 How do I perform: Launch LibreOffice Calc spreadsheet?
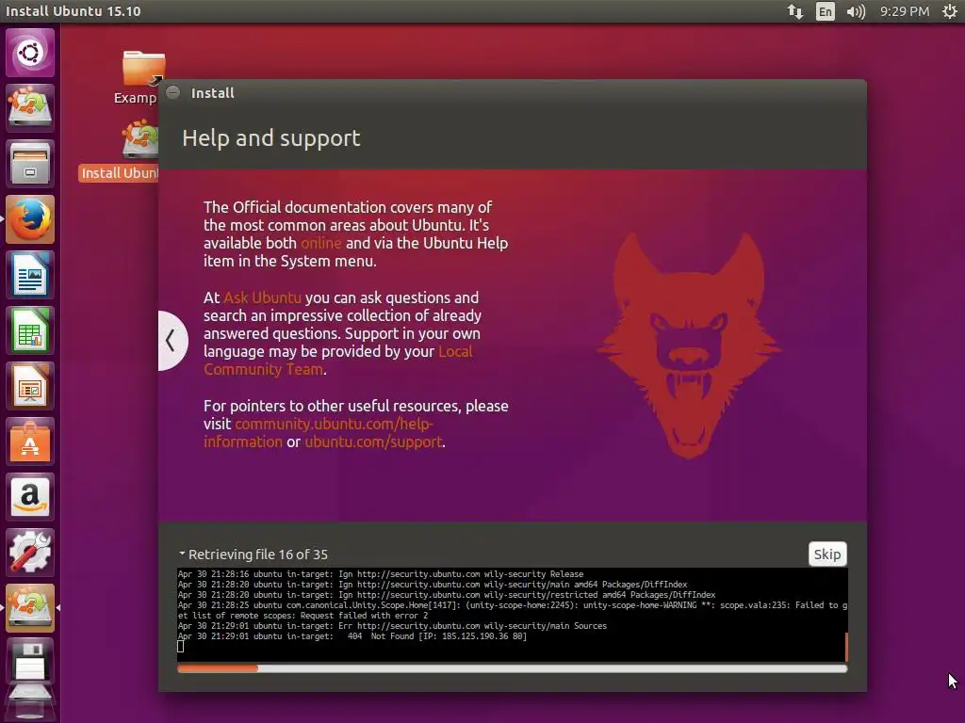click(30, 330)
